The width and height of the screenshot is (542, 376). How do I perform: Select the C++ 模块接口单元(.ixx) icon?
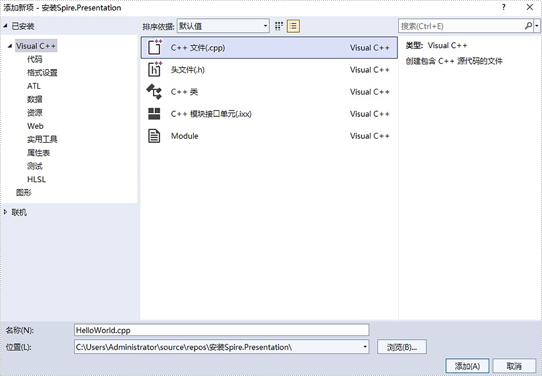click(154, 114)
